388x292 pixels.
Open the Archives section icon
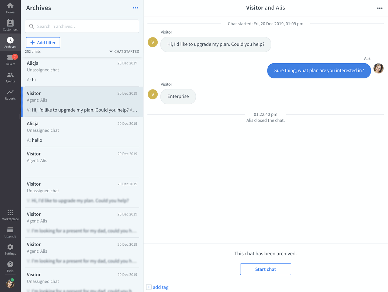tap(10, 42)
